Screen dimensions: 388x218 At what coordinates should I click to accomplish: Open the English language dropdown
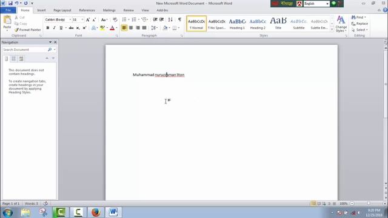pos(327,4)
